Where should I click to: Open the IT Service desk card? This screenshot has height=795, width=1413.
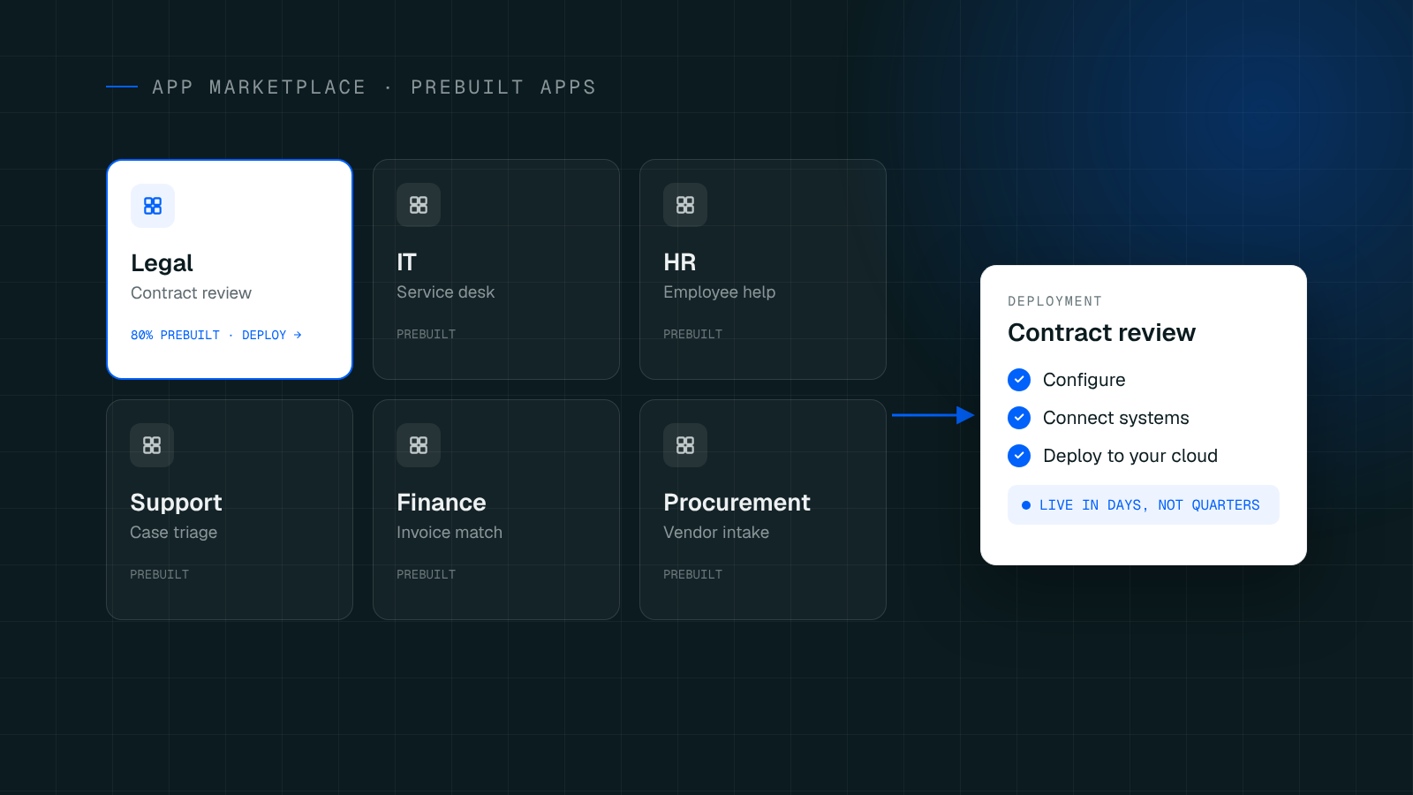click(x=496, y=269)
